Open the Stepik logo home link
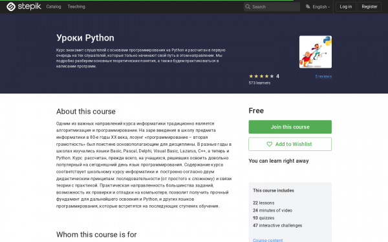 tap(24, 6)
